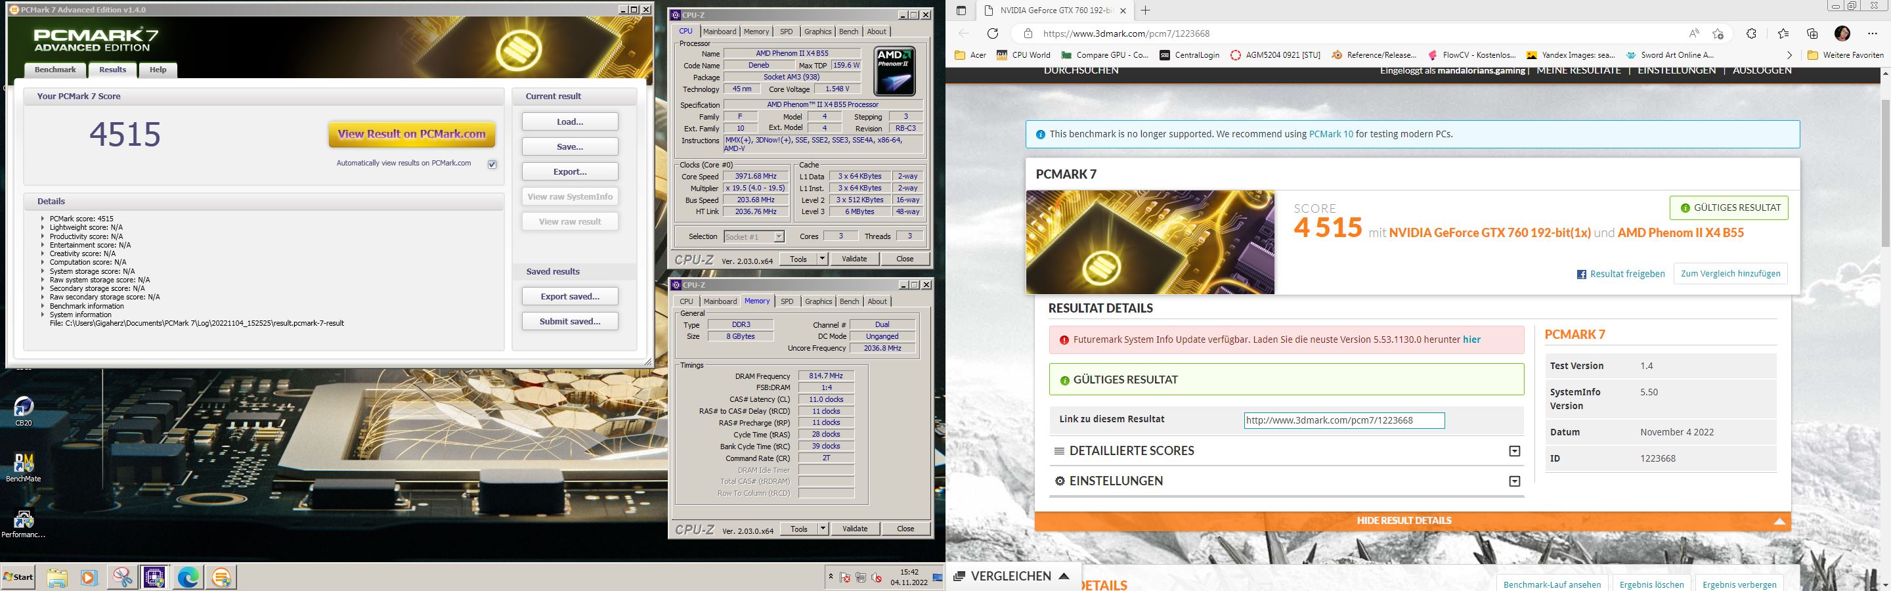Switch to PCMark 7 taskbar icon

(221, 577)
